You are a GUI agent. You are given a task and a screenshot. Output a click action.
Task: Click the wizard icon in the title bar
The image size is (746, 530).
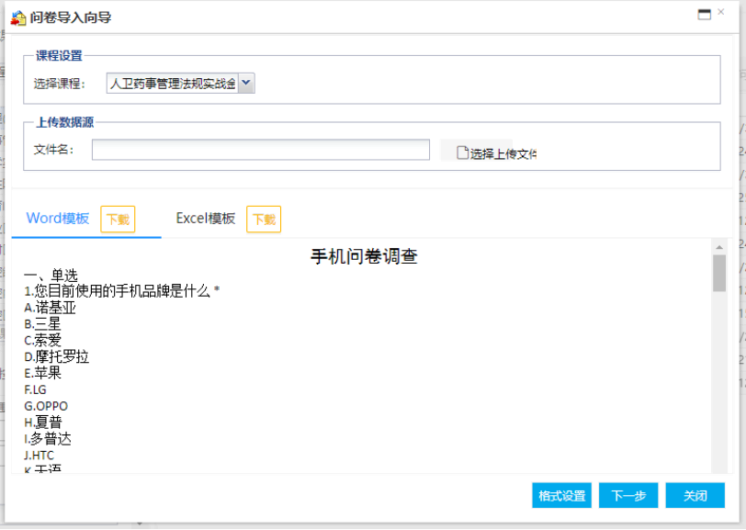tap(17, 17)
